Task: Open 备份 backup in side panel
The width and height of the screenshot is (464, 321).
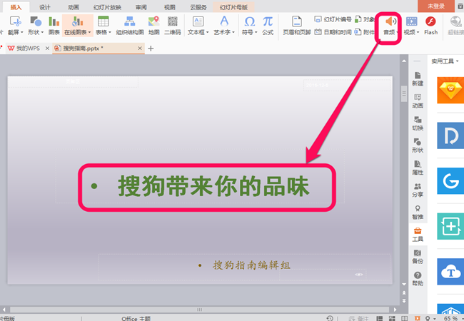Action: tap(418, 257)
